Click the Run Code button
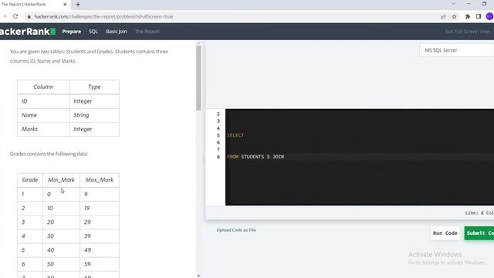 coord(445,233)
